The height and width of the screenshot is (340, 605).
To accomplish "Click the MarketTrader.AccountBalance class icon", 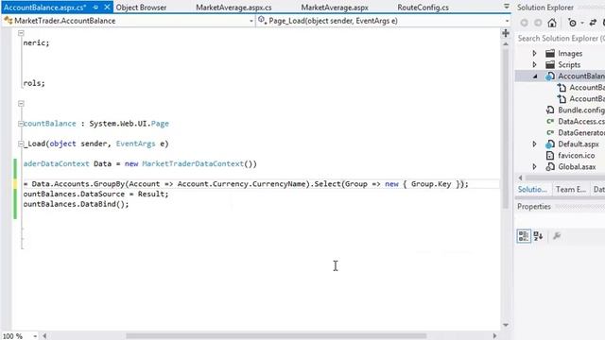I will pyautogui.click(x=8, y=20).
